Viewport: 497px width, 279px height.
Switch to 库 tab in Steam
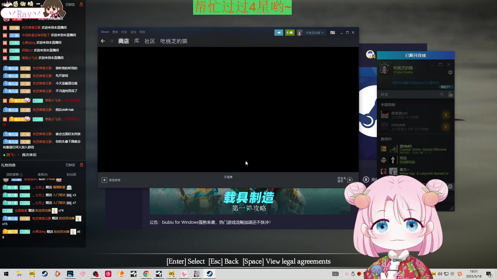(x=137, y=41)
